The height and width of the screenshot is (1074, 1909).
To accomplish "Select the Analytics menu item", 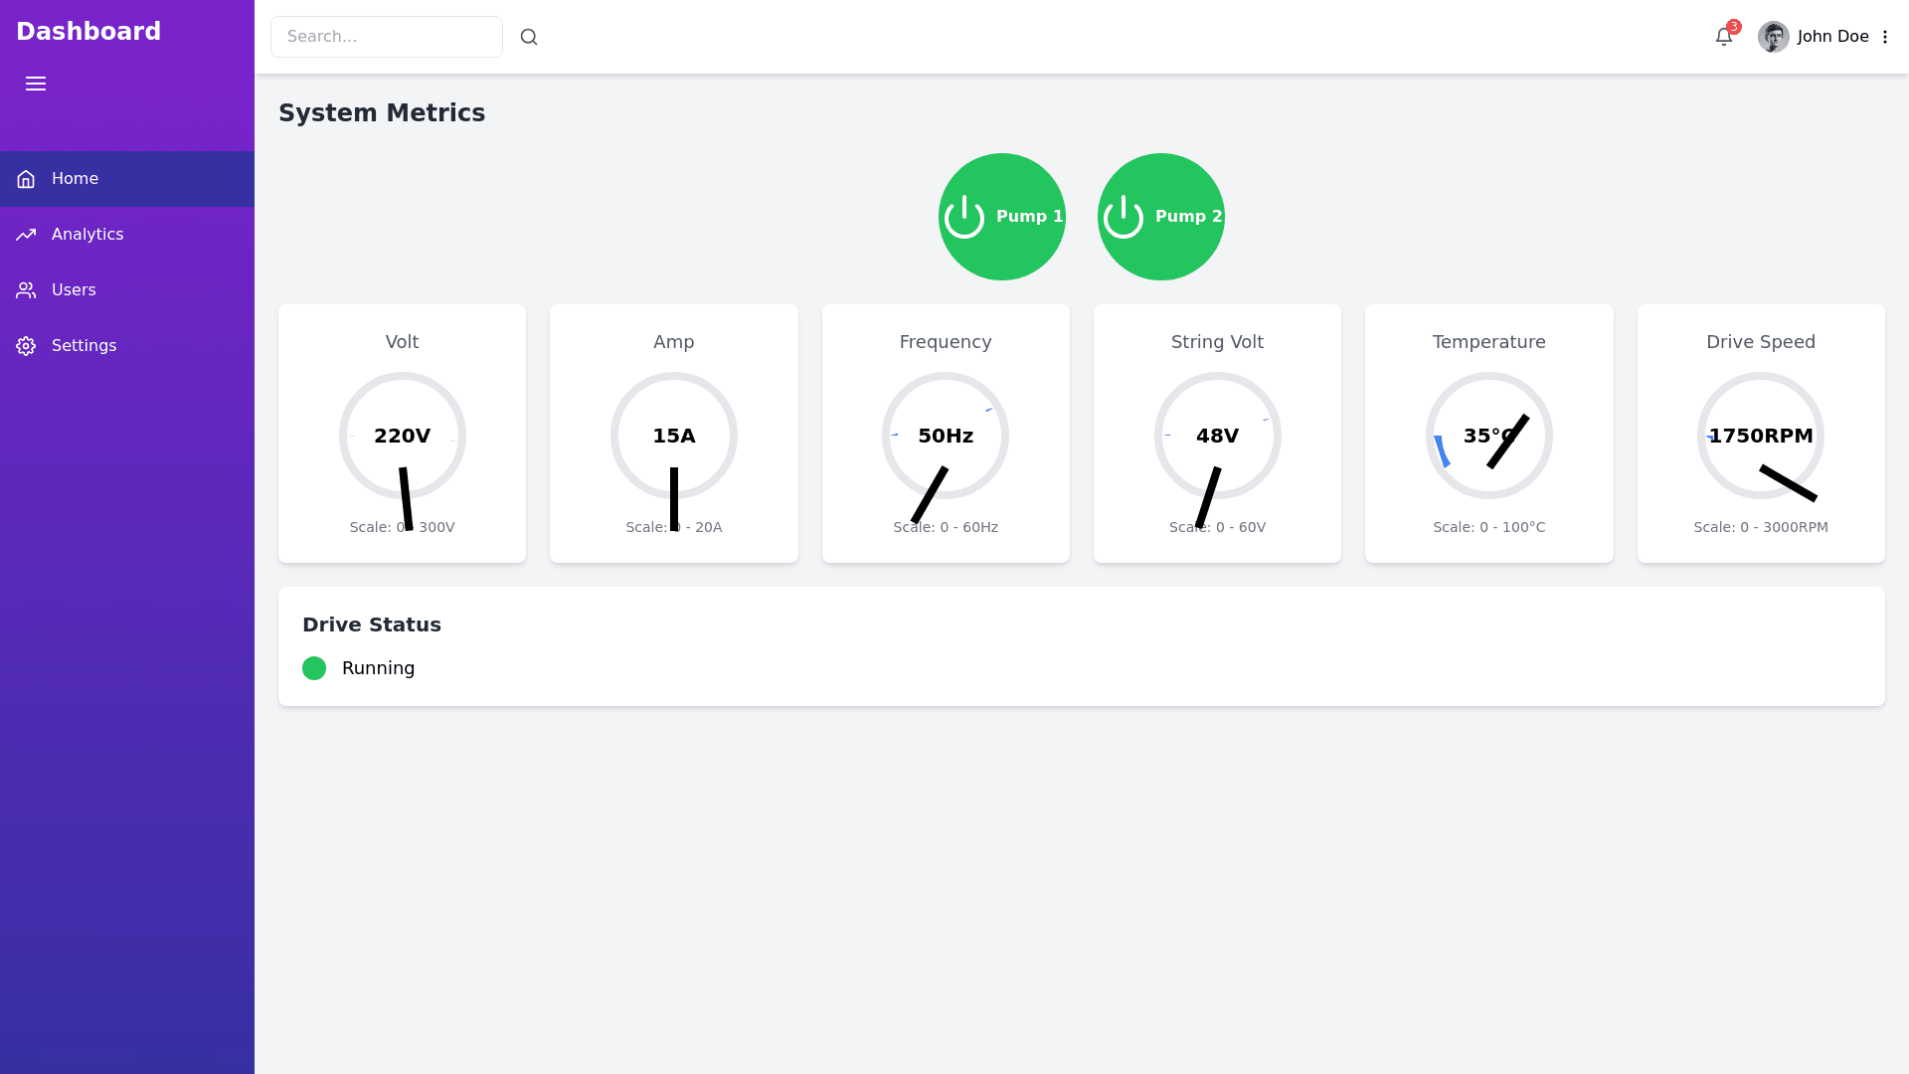I will point(87,235).
